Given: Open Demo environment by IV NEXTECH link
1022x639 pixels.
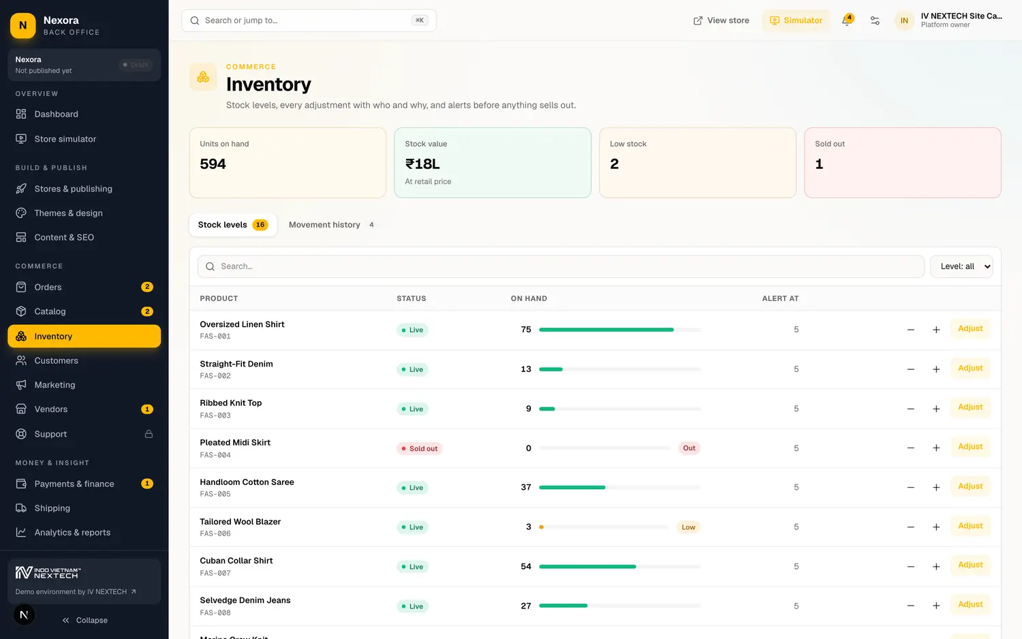Looking at the screenshot, I should coord(76,592).
